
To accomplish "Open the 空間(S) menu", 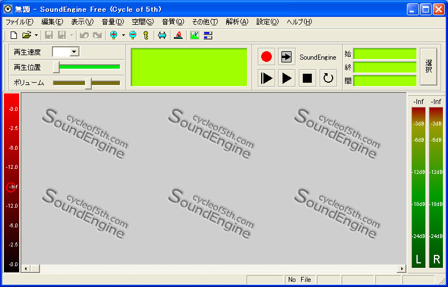I will tap(143, 22).
